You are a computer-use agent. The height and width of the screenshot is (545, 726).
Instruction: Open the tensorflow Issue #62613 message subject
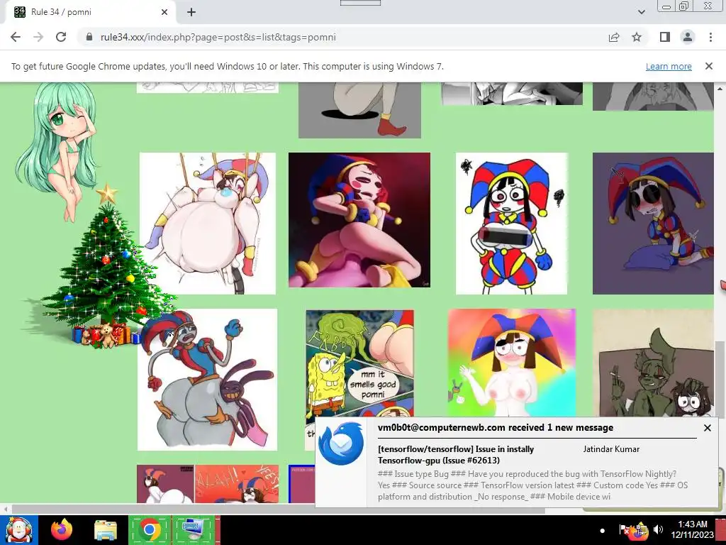(456, 455)
